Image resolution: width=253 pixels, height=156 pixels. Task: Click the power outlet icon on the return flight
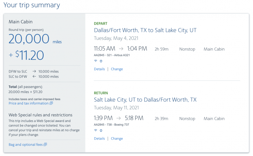pos(101,130)
